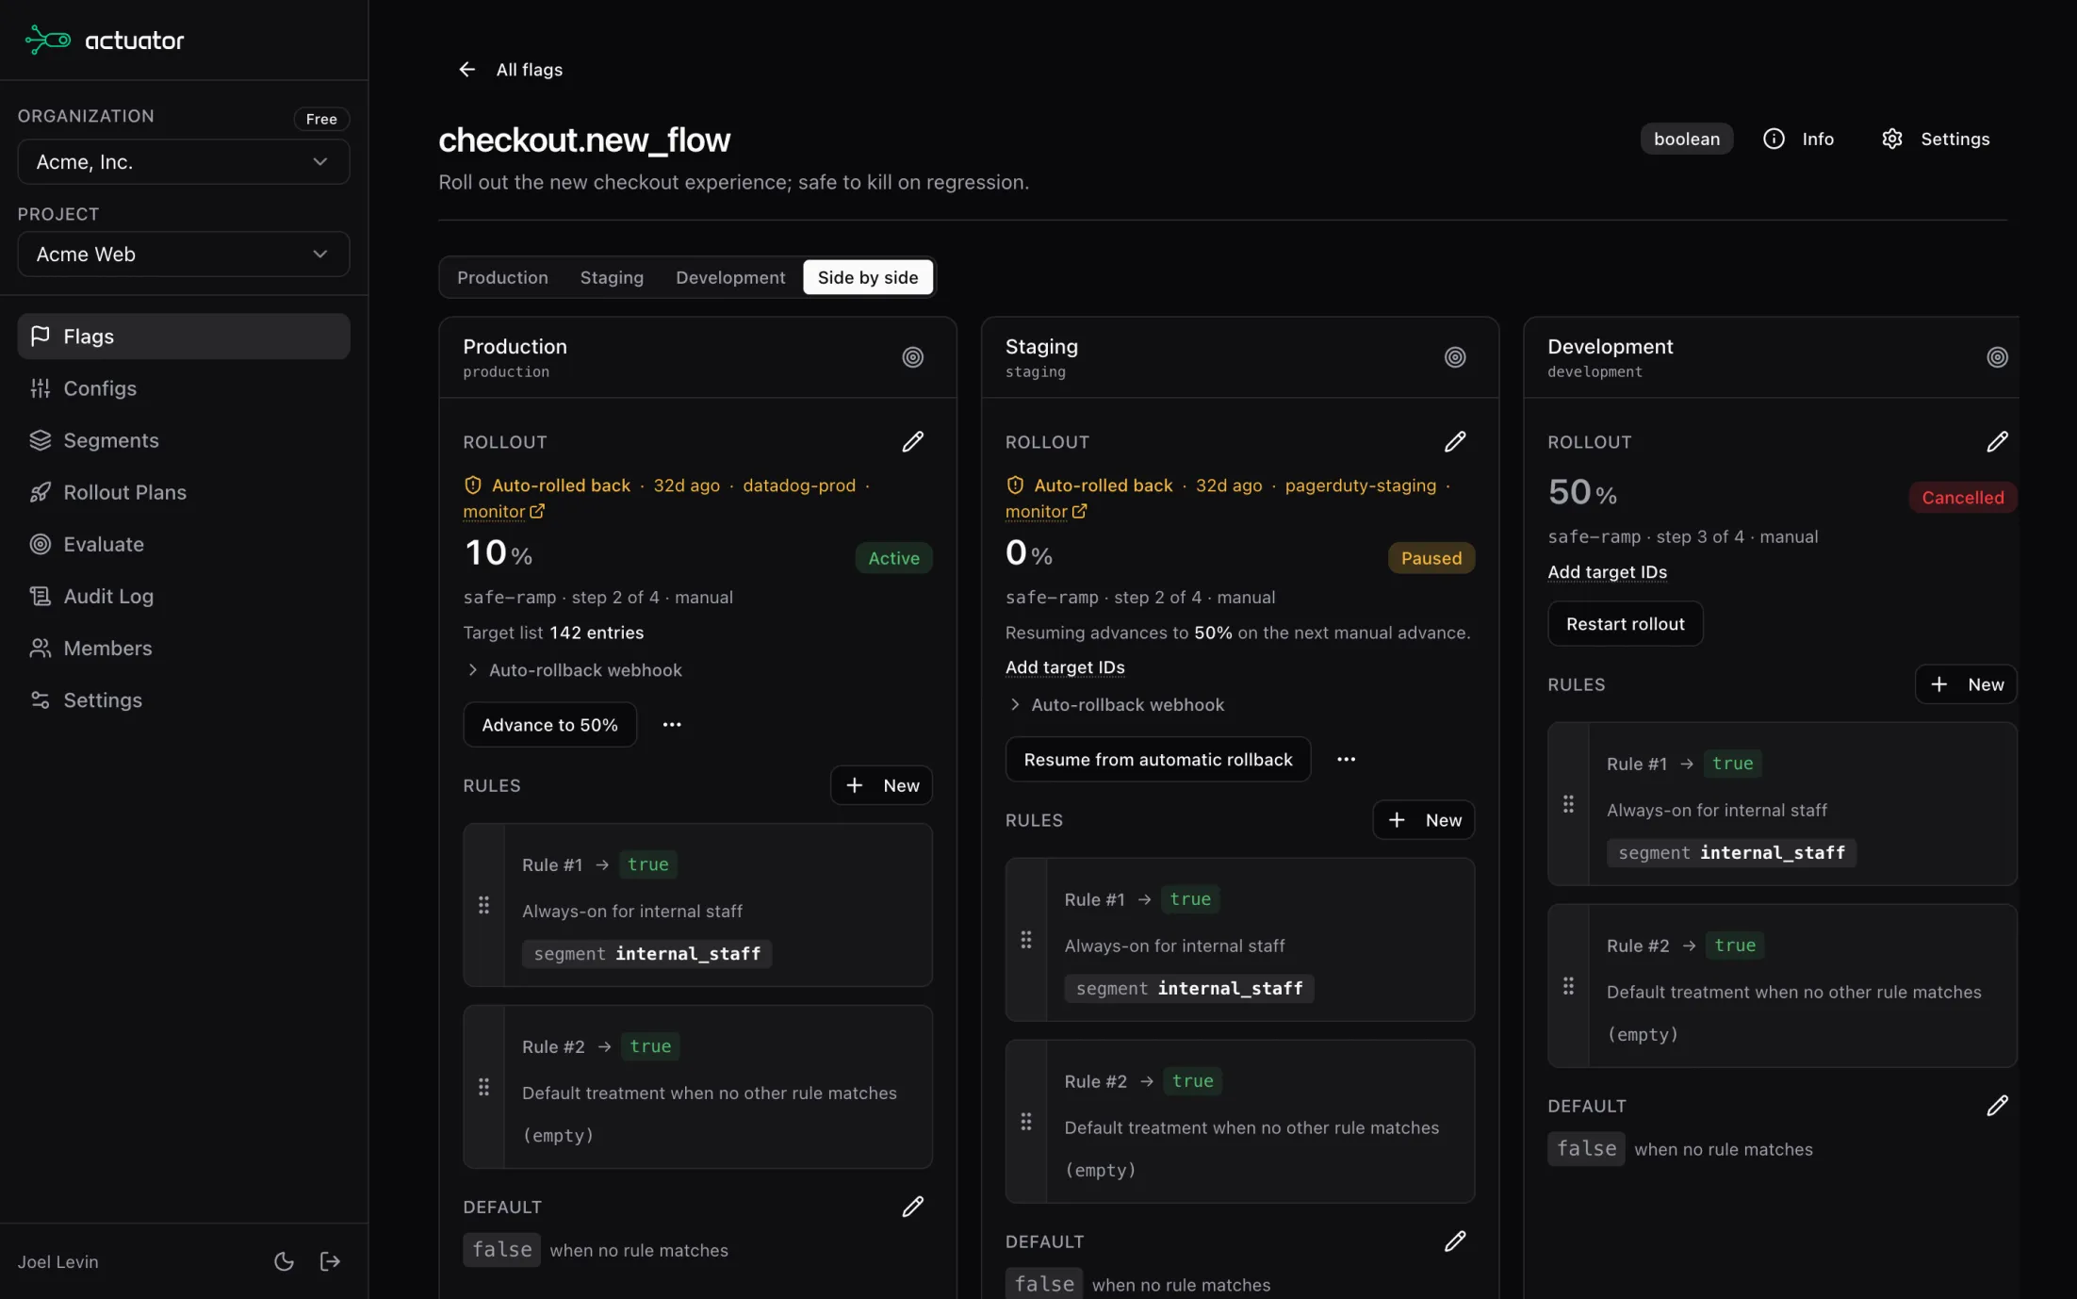Add a New rule in Staging
Viewport: 2077px width, 1299px height.
click(1423, 820)
